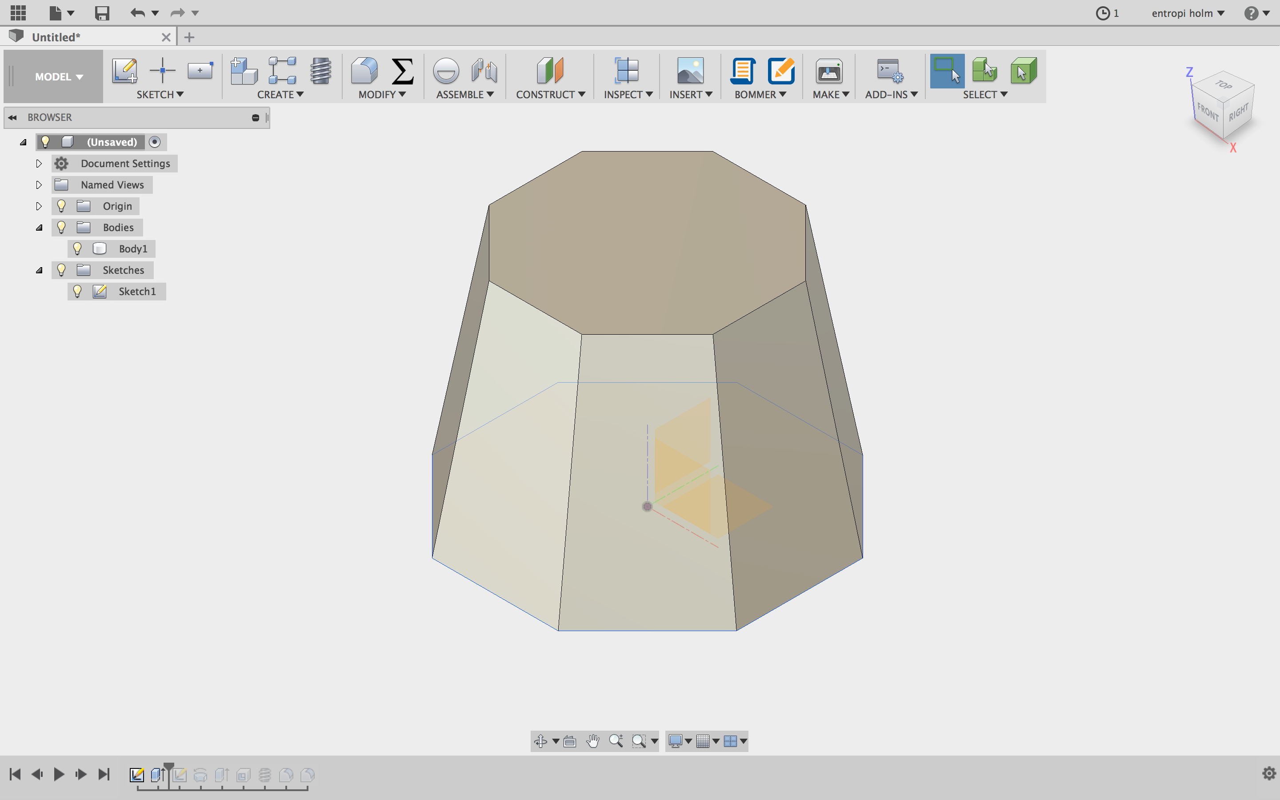Toggle visibility of Body1

[78, 248]
